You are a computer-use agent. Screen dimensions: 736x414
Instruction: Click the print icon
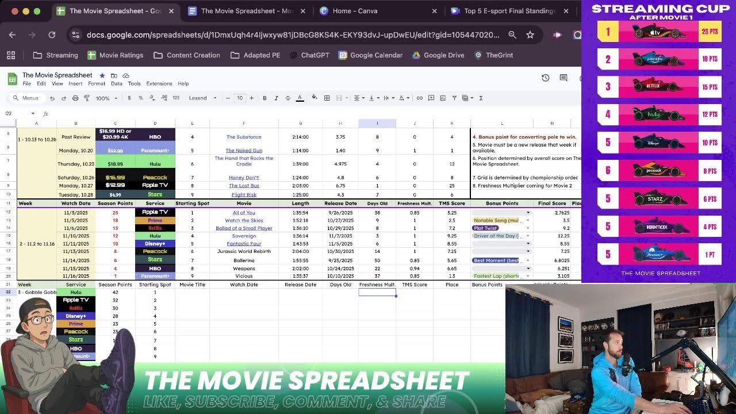[x=75, y=98]
